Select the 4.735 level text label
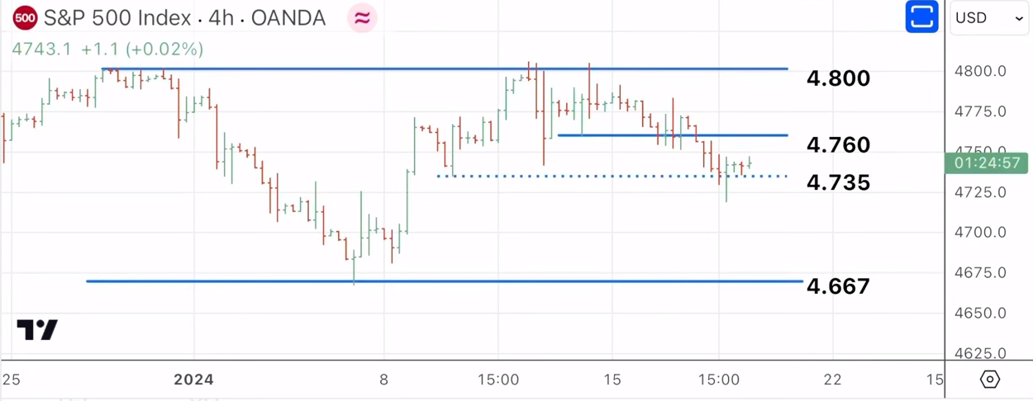This screenshot has height=401, width=1033. [838, 182]
